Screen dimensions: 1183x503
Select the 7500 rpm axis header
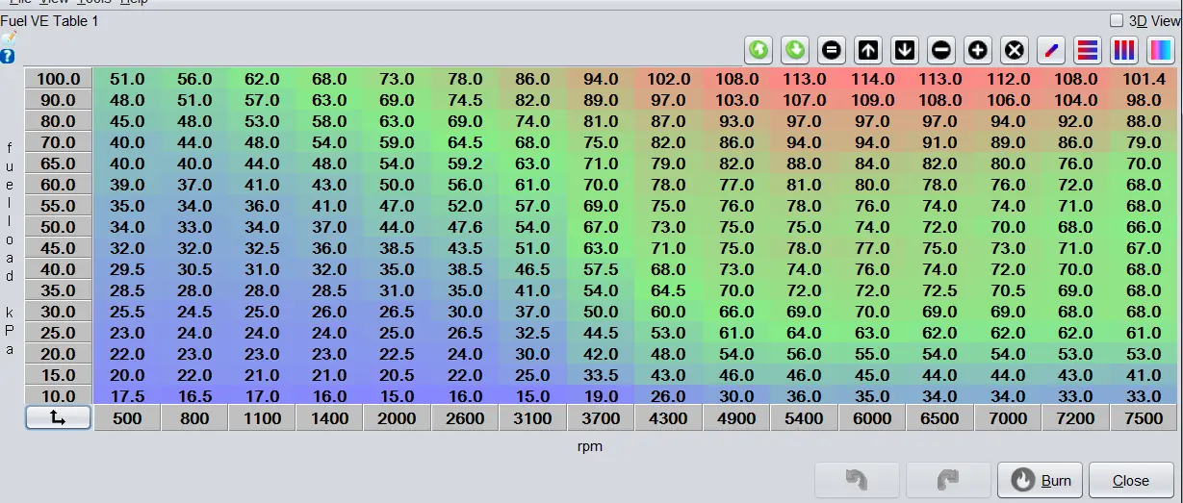pos(1144,417)
